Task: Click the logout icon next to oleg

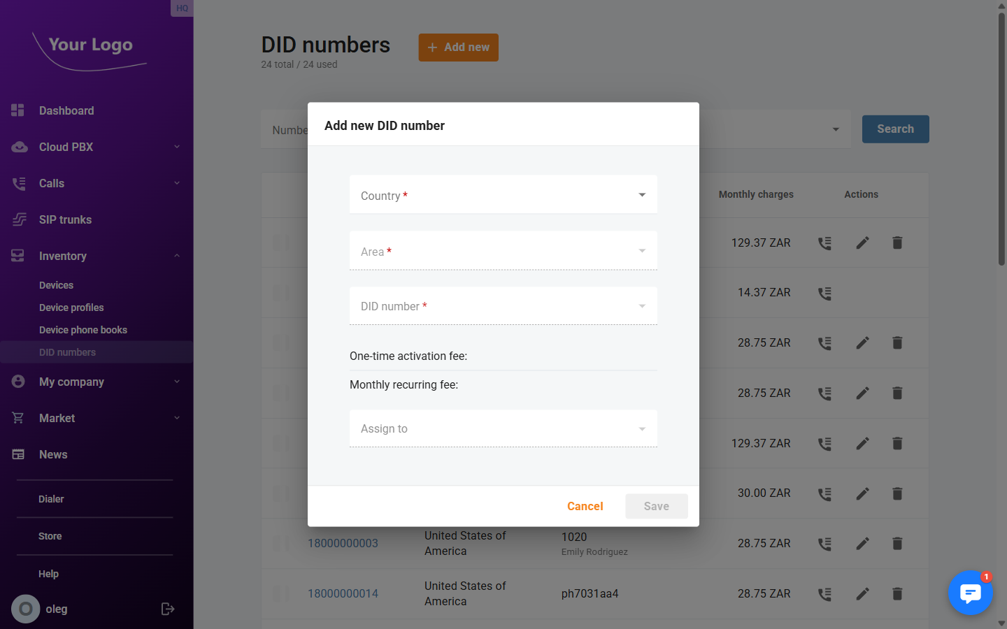Action: [x=168, y=609]
